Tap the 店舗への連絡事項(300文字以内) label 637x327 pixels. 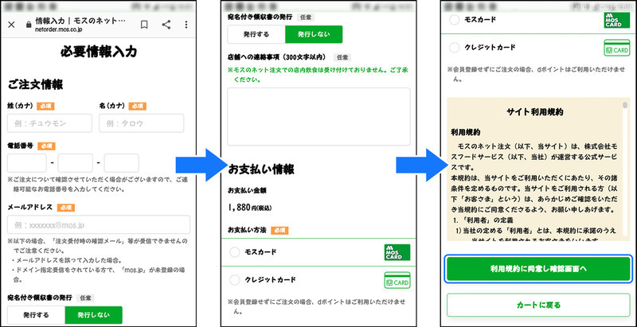[x=278, y=57]
